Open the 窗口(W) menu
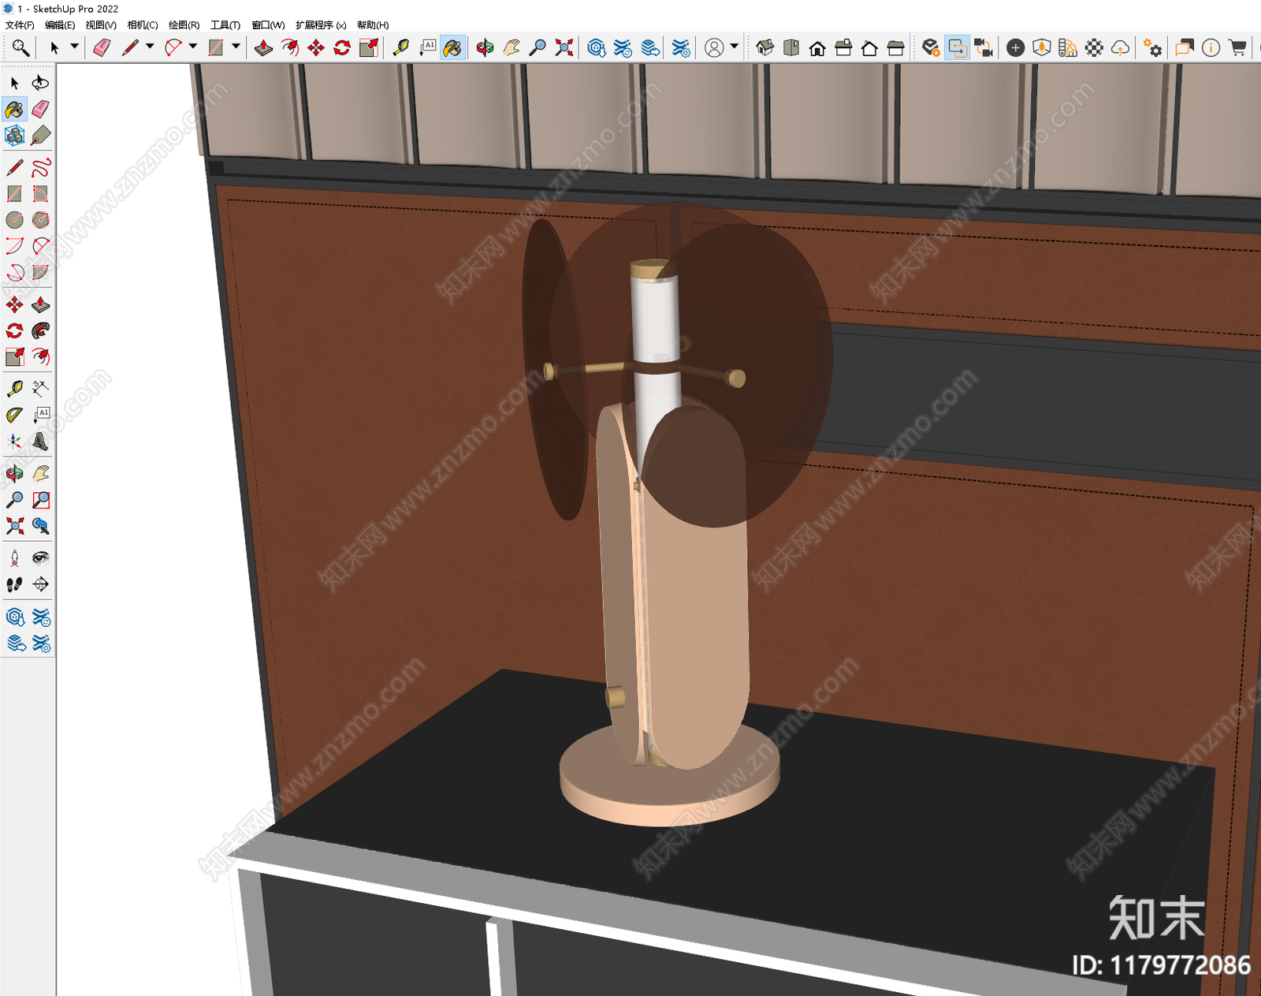Screen dimensions: 1261x996 pyautogui.click(x=268, y=25)
